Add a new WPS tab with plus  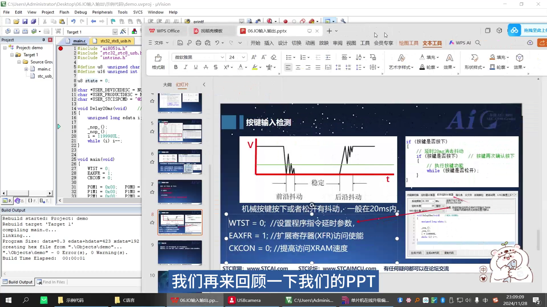(x=329, y=31)
